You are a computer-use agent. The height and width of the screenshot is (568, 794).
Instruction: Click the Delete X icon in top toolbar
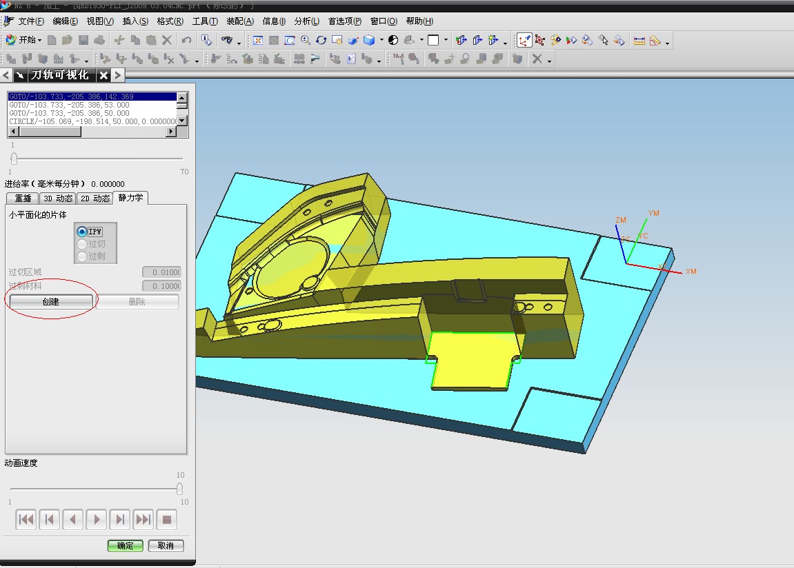click(x=167, y=40)
